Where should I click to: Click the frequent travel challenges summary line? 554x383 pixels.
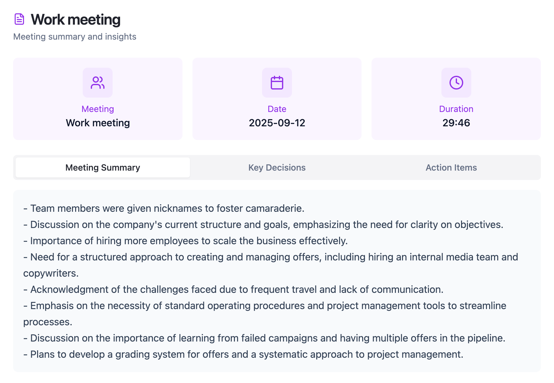click(x=233, y=289)
